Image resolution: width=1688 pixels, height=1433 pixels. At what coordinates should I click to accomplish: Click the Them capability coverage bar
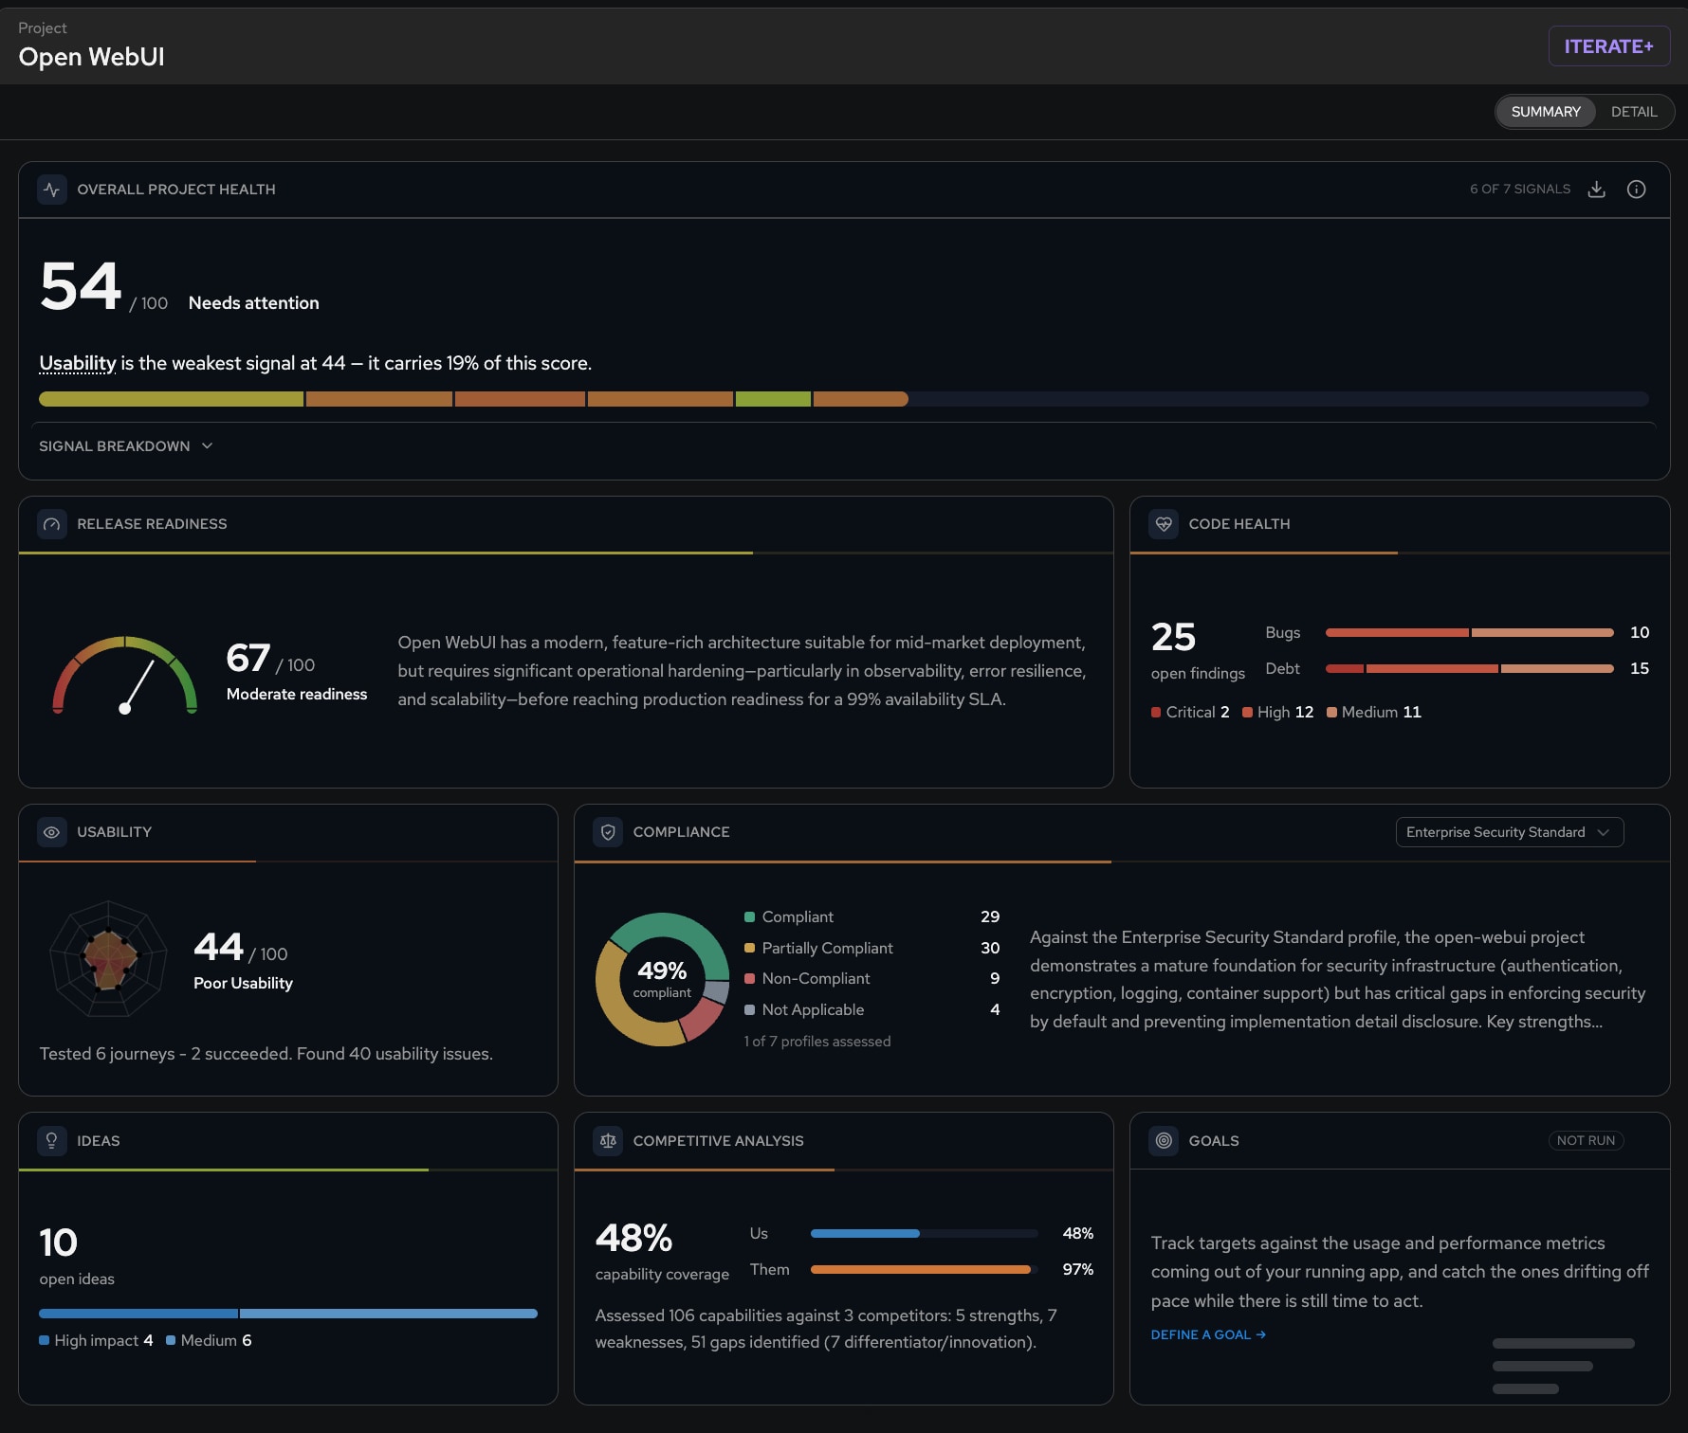point(924,1270)
